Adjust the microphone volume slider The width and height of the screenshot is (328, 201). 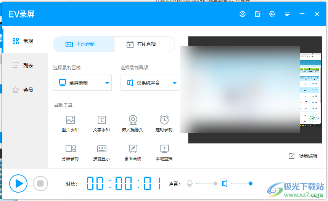207,183
